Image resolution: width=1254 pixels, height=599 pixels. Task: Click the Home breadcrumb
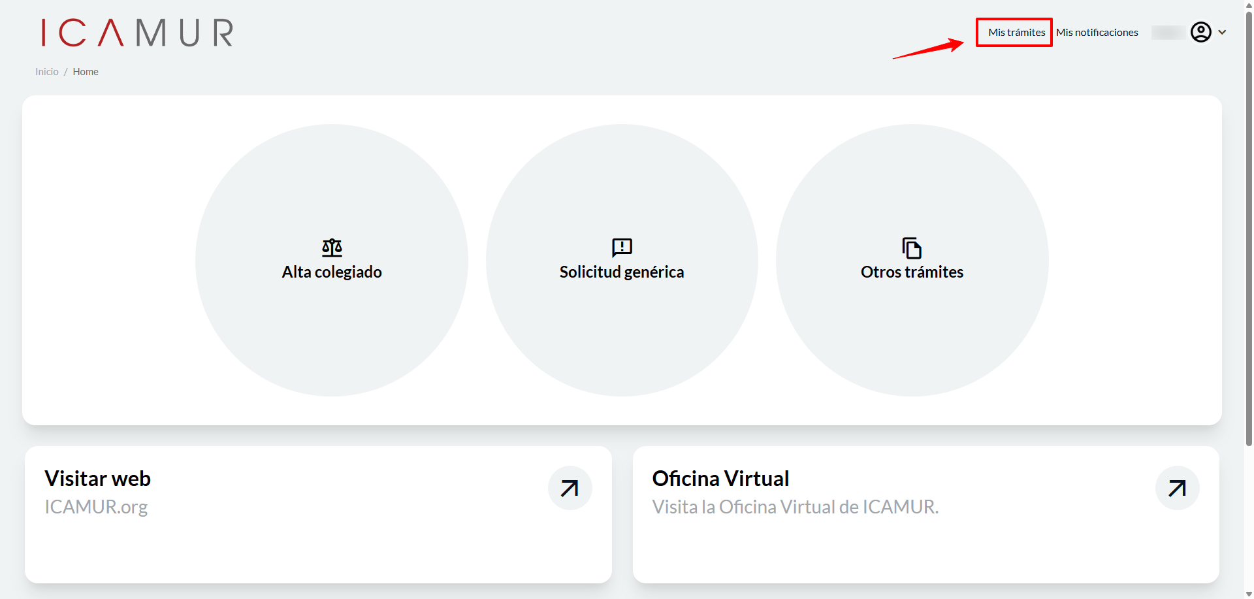coord(86,72)
